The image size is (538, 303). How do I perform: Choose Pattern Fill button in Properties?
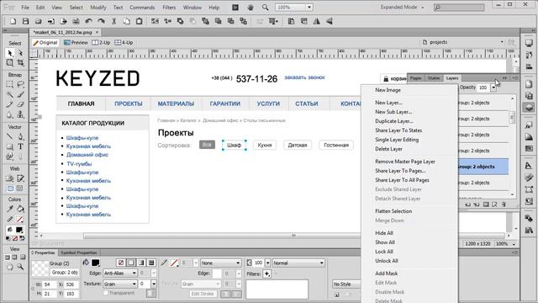(151, 263)
